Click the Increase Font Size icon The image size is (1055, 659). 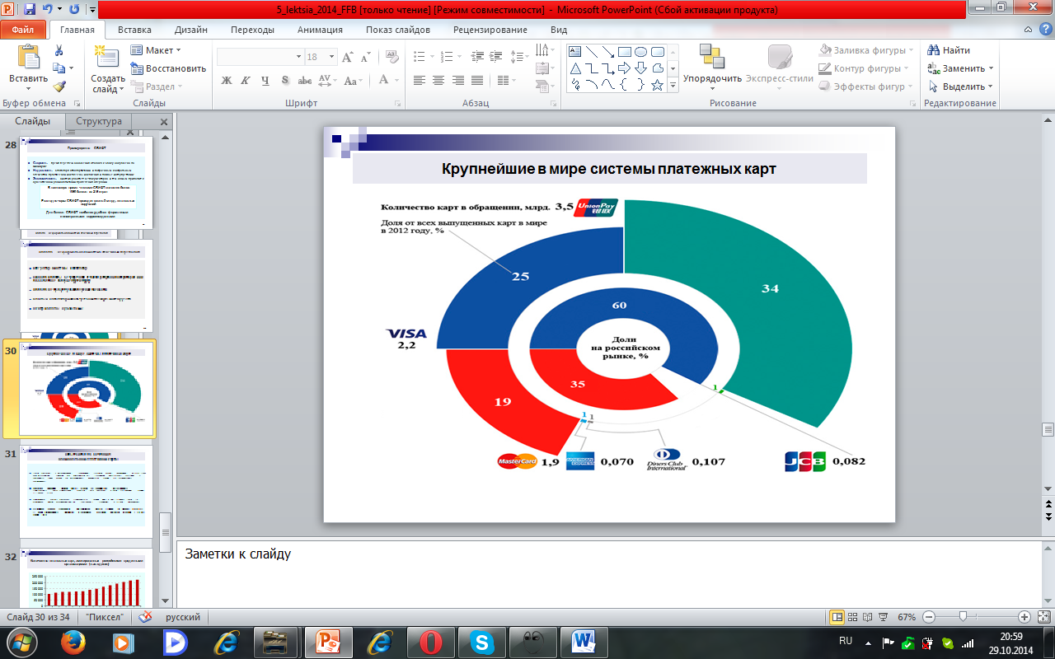348,57
